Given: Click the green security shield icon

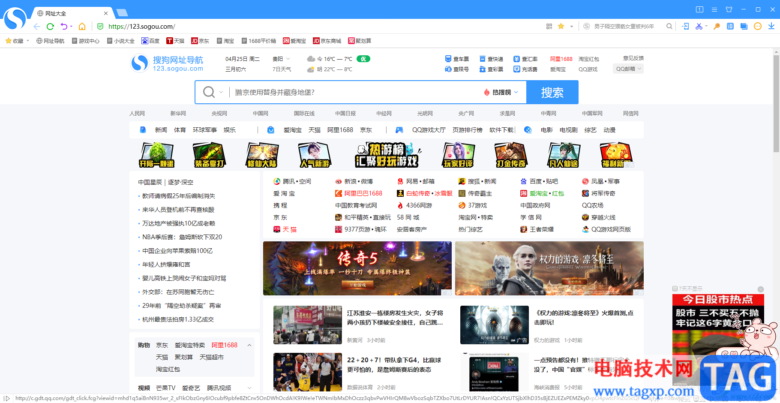Looking at the screenshot, I should click(100, 27).
